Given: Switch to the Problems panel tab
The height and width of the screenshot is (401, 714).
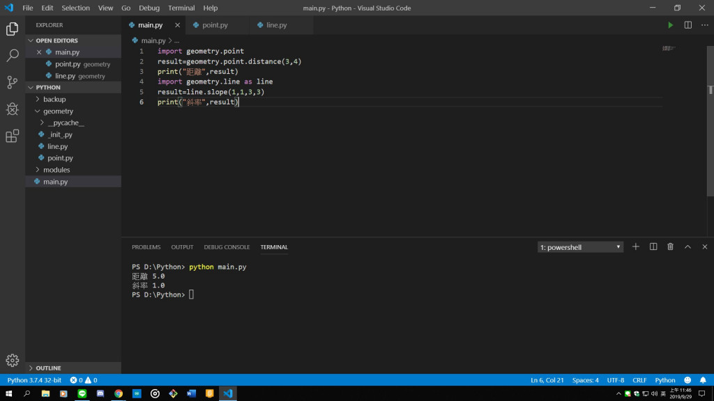Looking at the screenshot, I should 146,247.
